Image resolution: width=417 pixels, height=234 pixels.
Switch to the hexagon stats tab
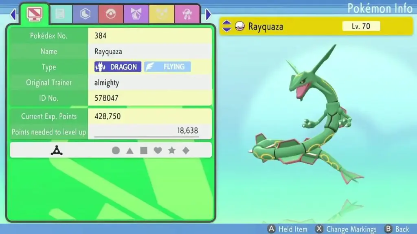click(x=85, y=14)
